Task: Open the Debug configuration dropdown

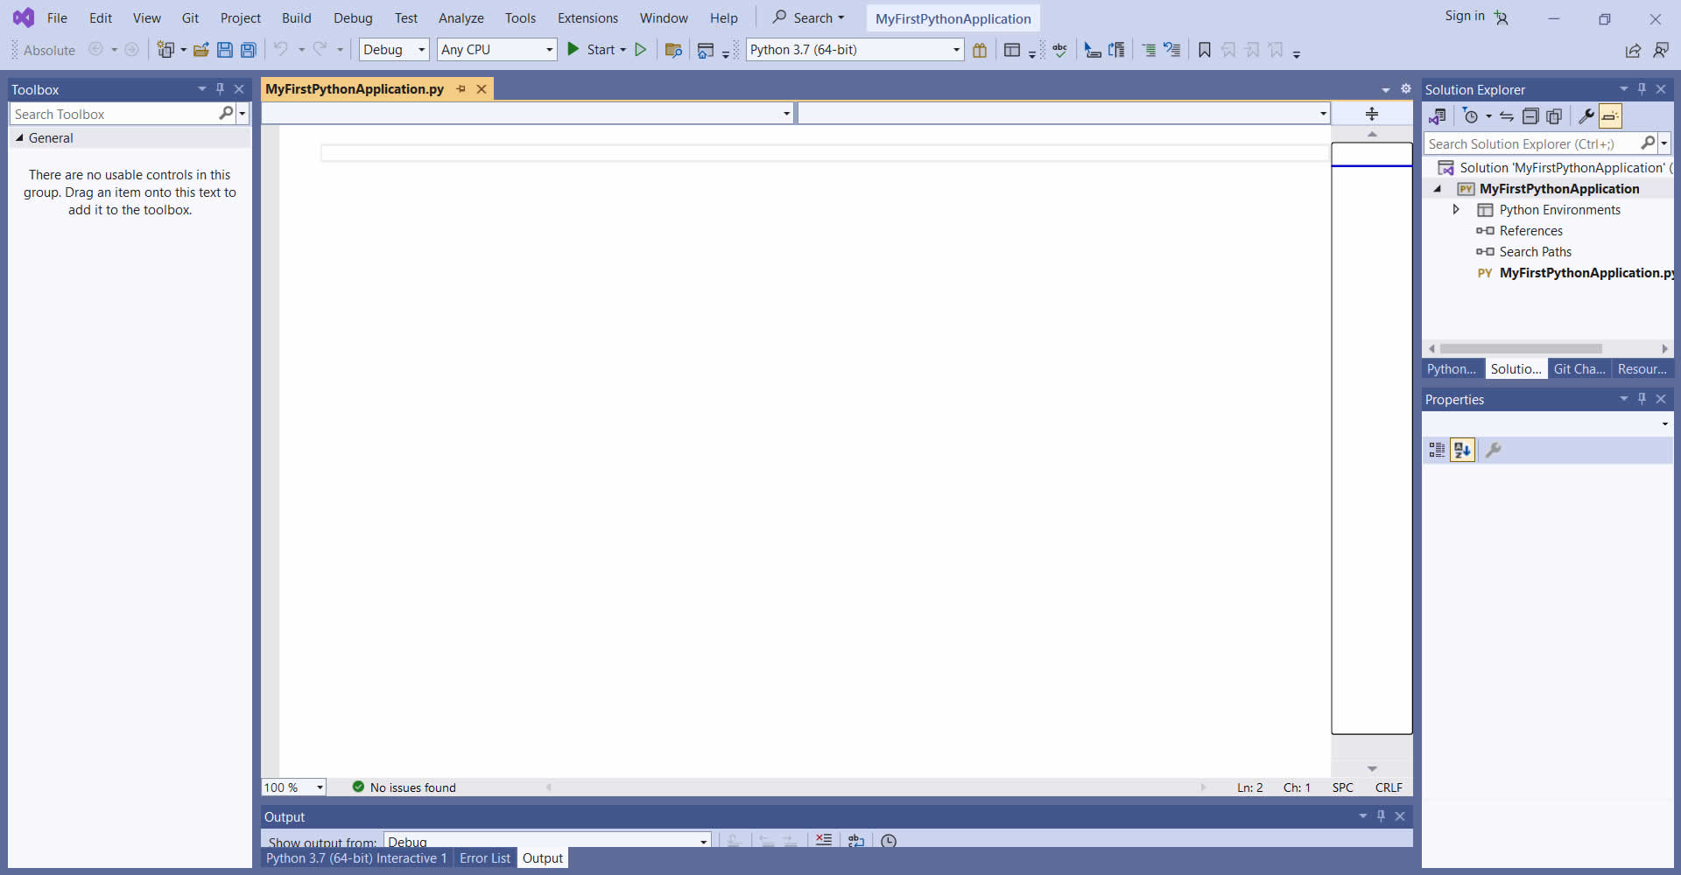Action: (394, 50)
